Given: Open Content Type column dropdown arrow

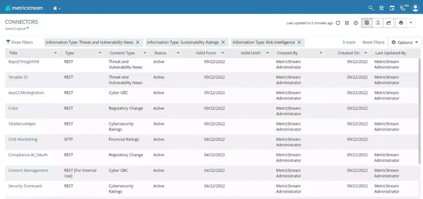Looking at the screenshot, I should pos(144,53).
